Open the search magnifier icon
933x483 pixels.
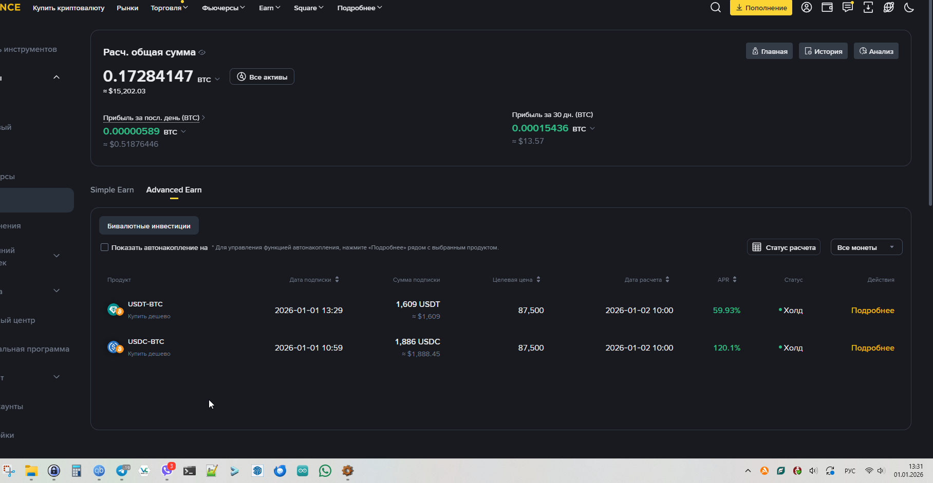pos(716,7)
